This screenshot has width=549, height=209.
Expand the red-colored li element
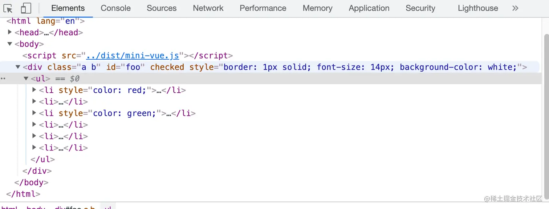click(x=34, y=90)
